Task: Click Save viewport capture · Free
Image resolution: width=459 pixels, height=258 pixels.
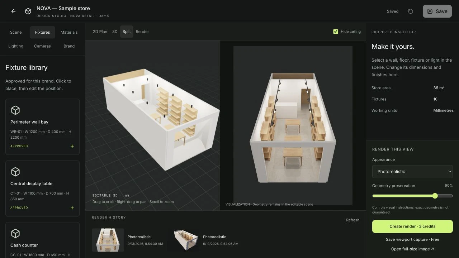Action: point(412,239)
